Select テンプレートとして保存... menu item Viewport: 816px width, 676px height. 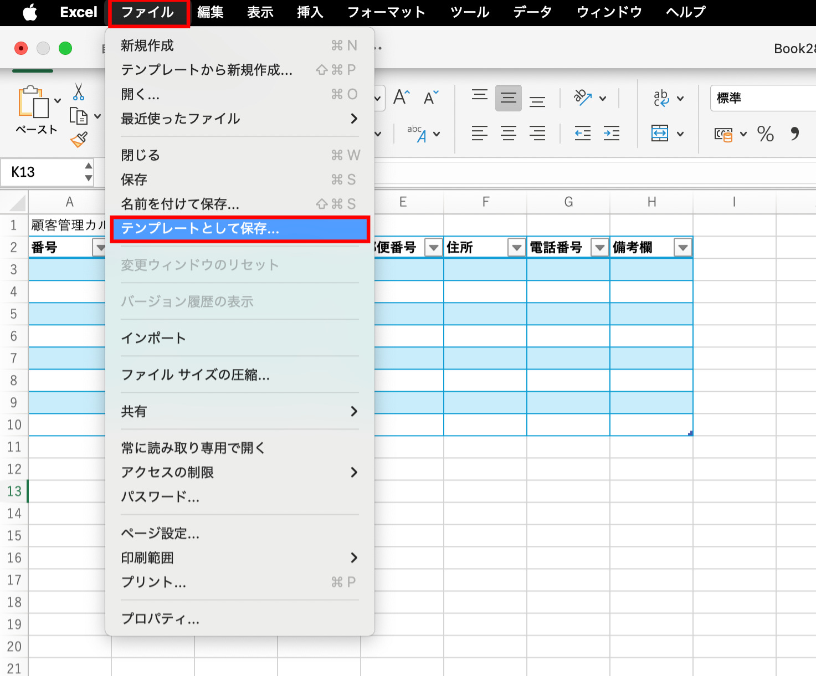239,229
